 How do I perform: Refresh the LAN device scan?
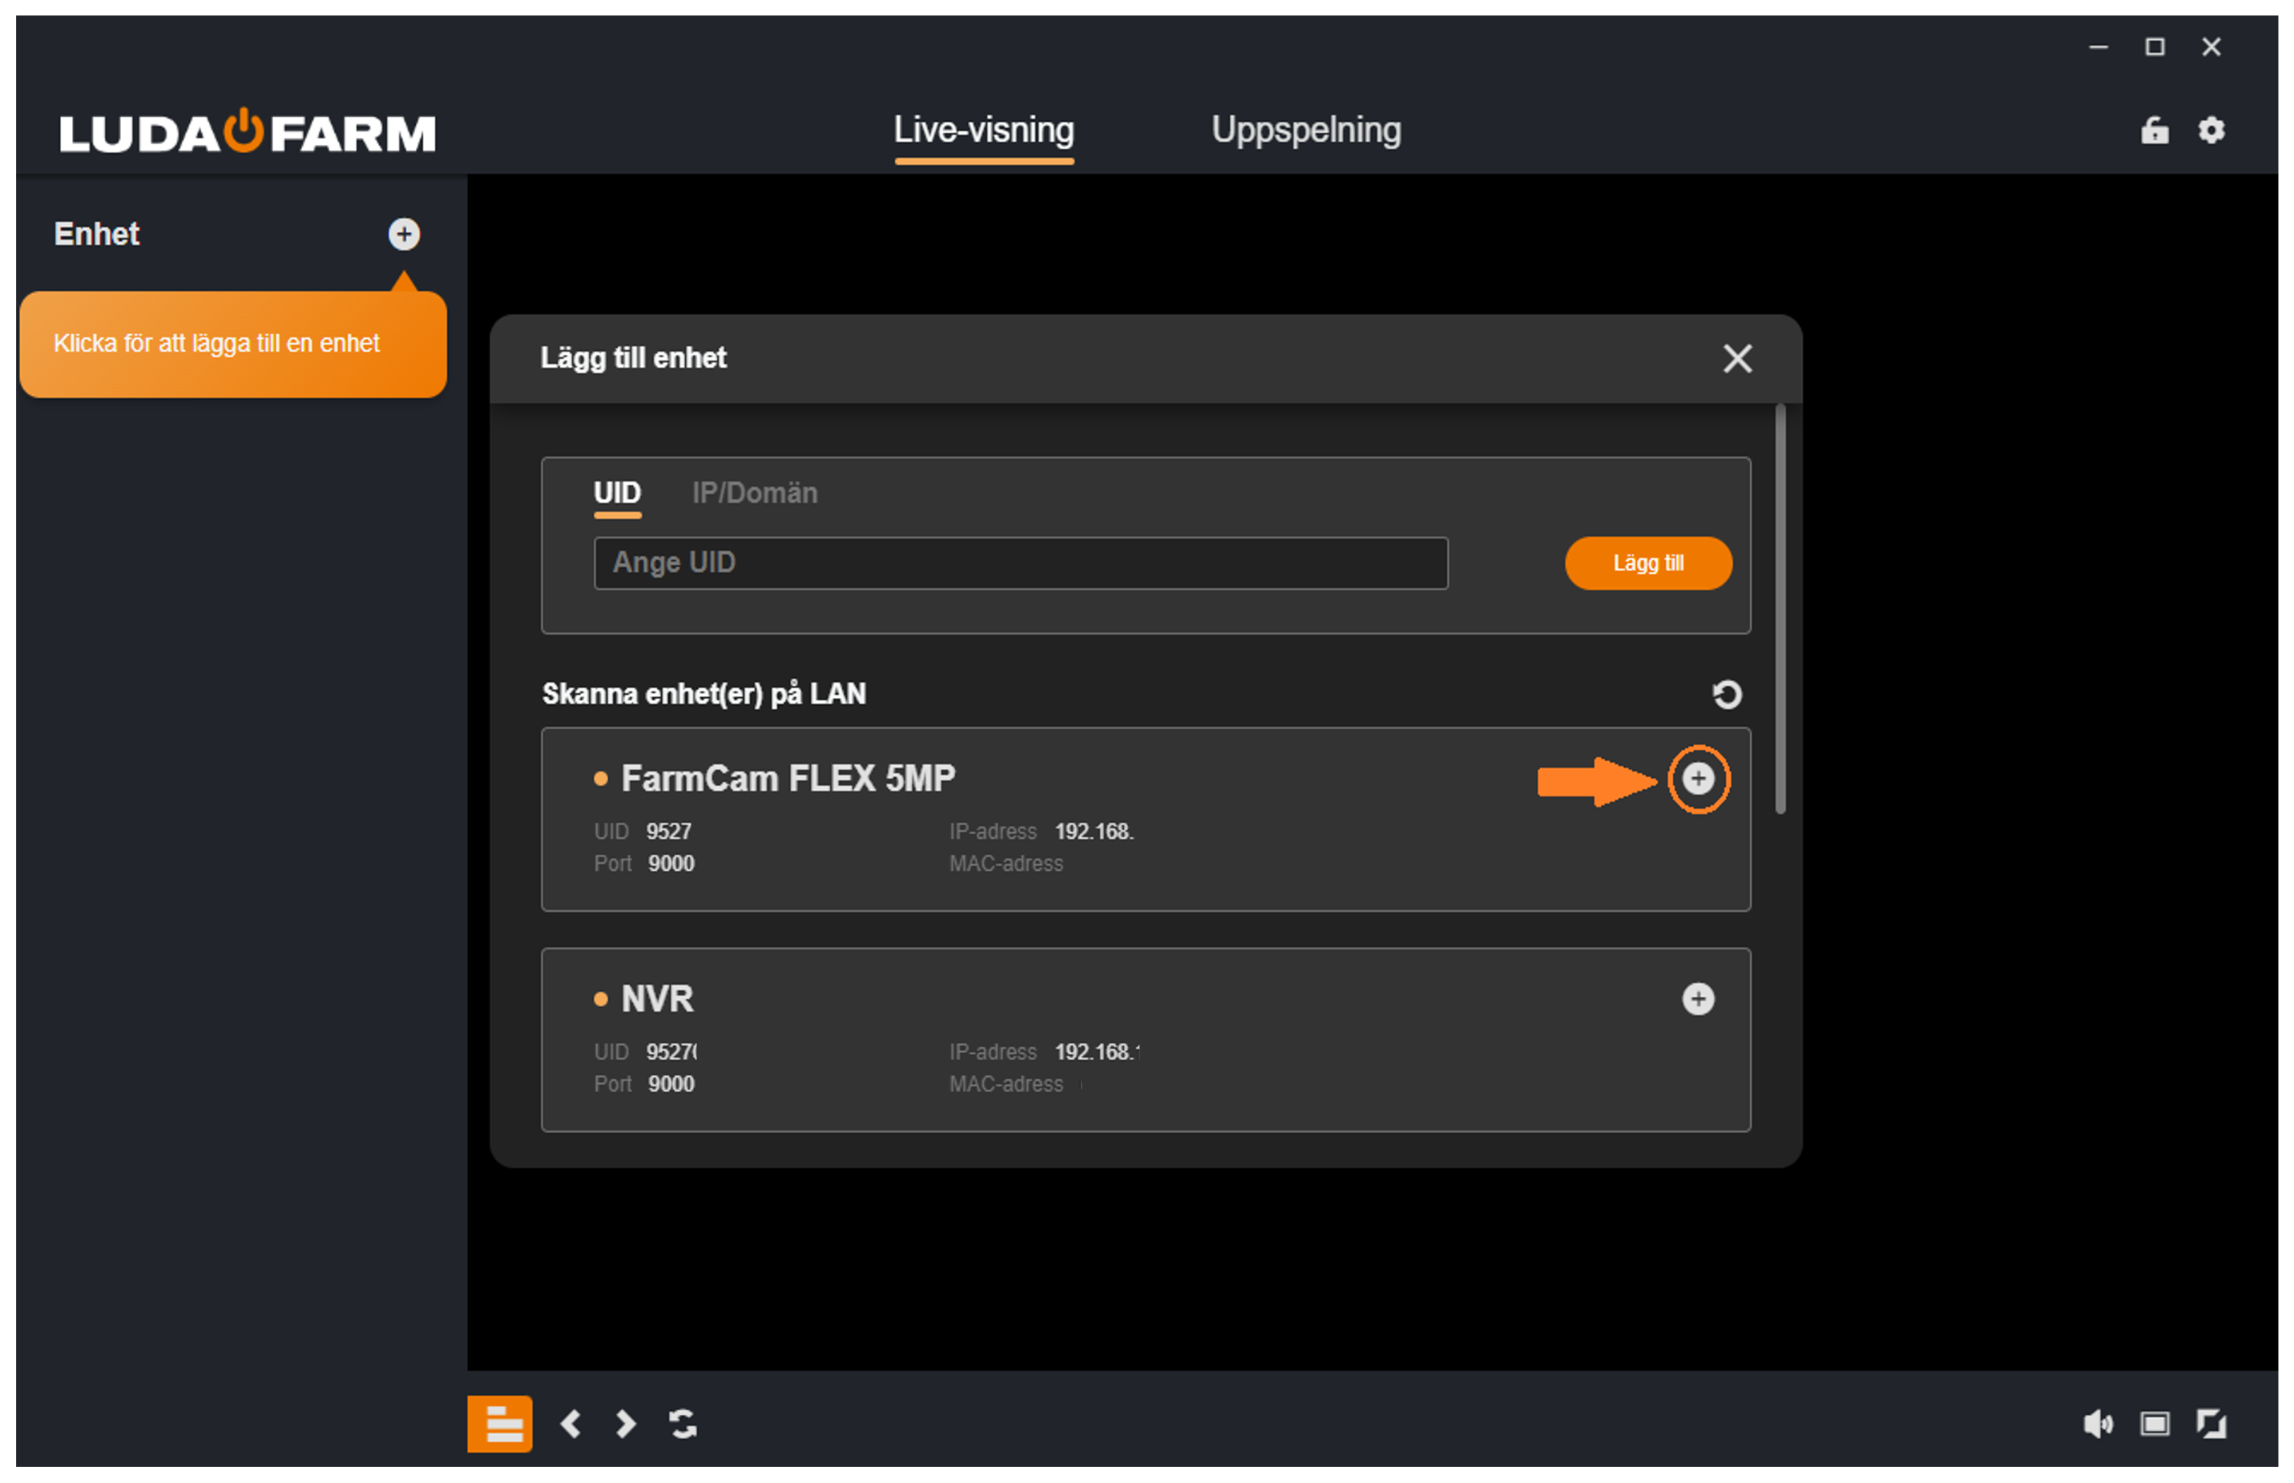[1727, 695]
